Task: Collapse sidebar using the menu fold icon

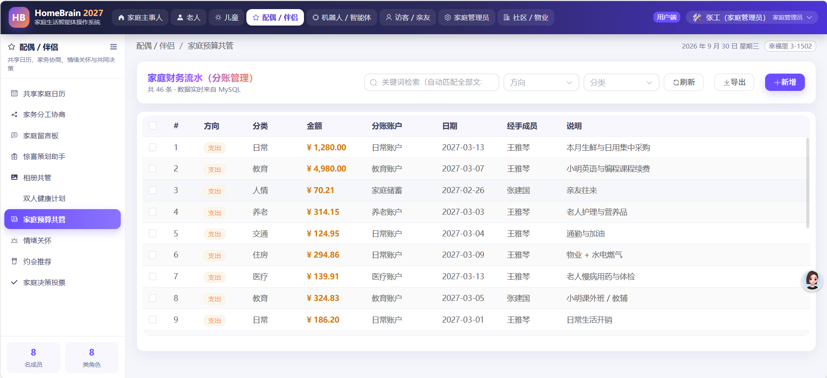Action: 113,47
